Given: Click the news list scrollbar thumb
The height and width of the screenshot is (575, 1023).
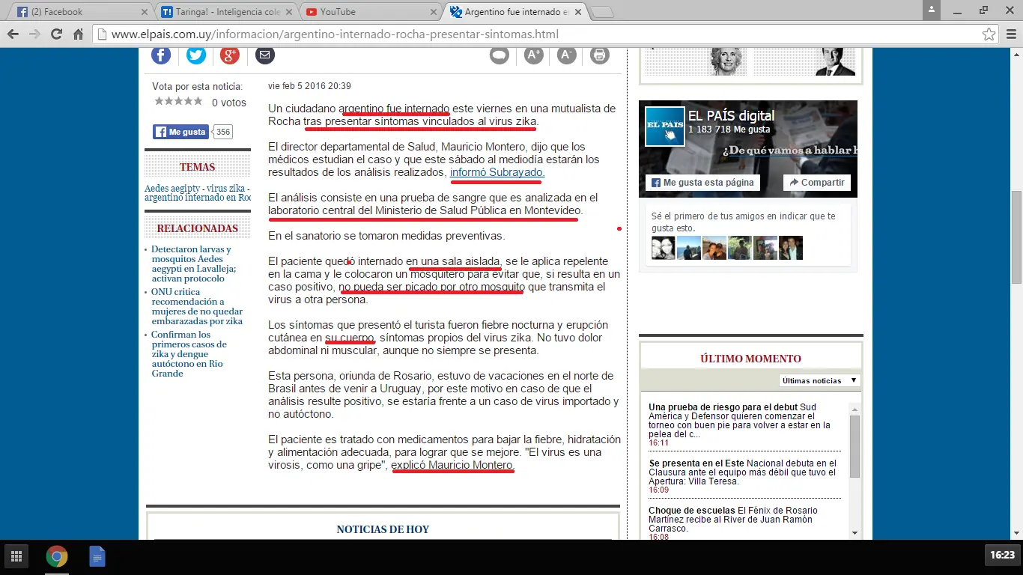Looking at the screenshot, I should 854,446.
